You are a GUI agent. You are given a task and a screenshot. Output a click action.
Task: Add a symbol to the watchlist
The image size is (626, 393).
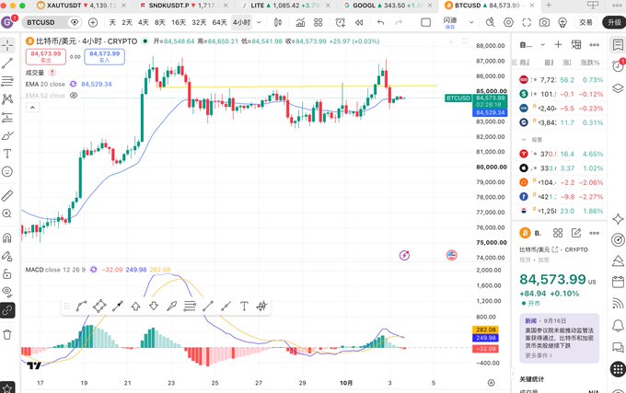pos(558,45)
